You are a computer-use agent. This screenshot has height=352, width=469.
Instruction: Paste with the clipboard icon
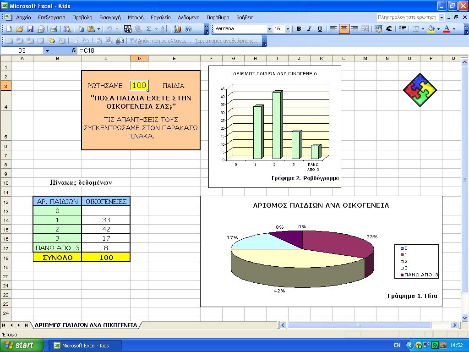pos(91,29)
